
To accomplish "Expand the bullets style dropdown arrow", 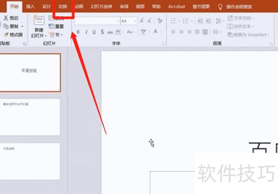I will tap(179, 21).
